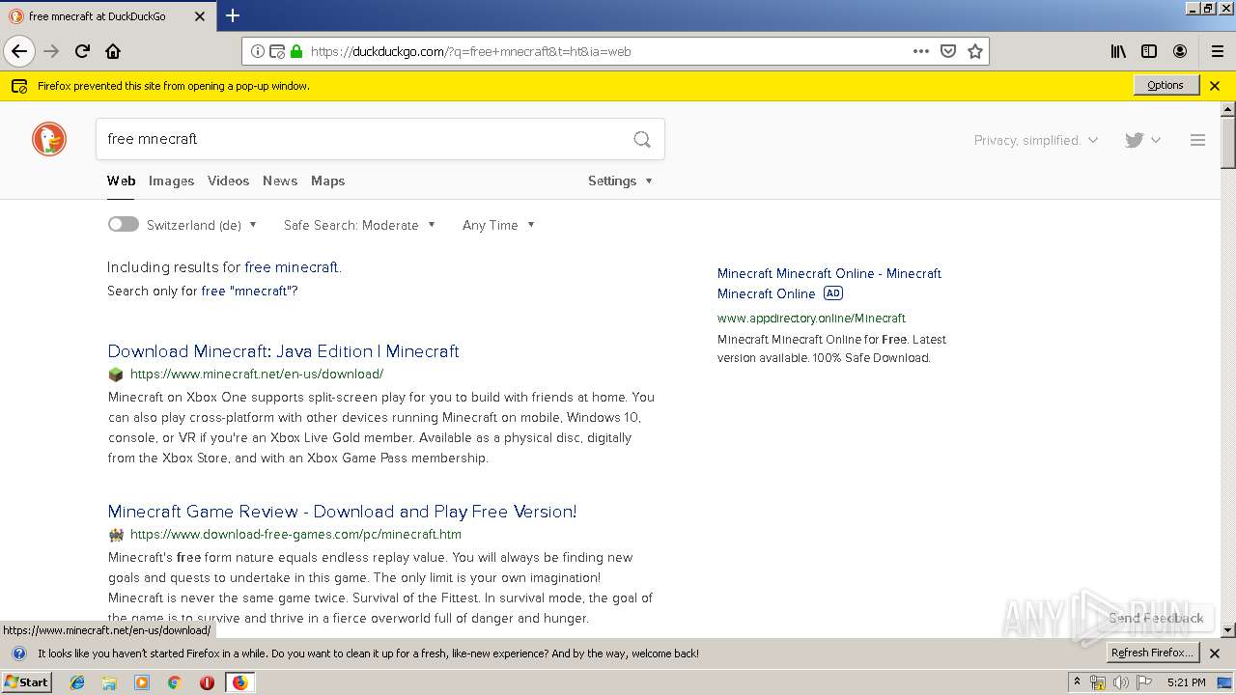Click the pop-up permissions icon in address bar
Screen dimensions: 1236x695
277,51
